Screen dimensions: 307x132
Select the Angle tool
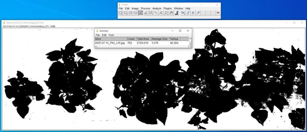pyautogui.click(x=146, y=13)
